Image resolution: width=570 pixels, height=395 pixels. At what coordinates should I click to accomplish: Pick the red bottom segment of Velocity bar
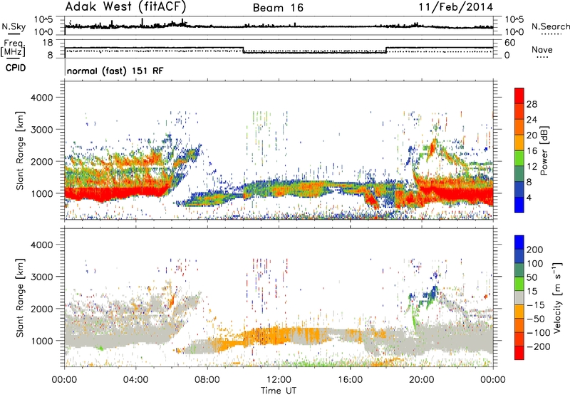click(519, 353)
